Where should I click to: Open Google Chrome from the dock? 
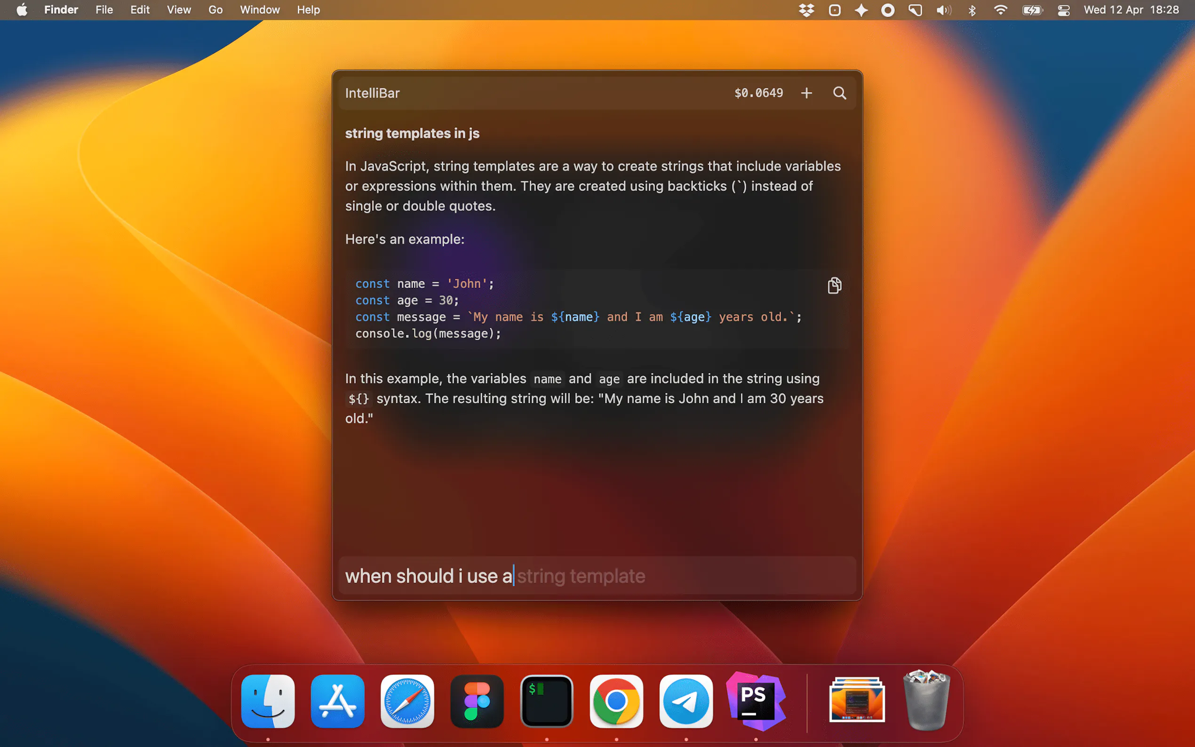tap(616, 701)
